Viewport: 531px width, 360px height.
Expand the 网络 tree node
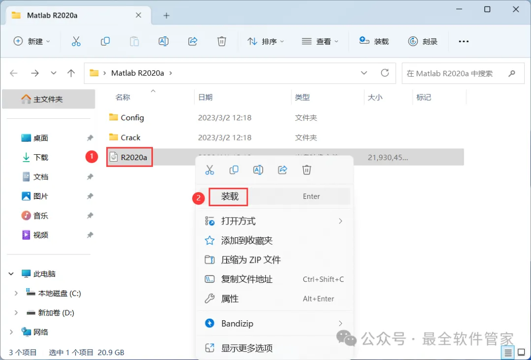coord(11,332)
